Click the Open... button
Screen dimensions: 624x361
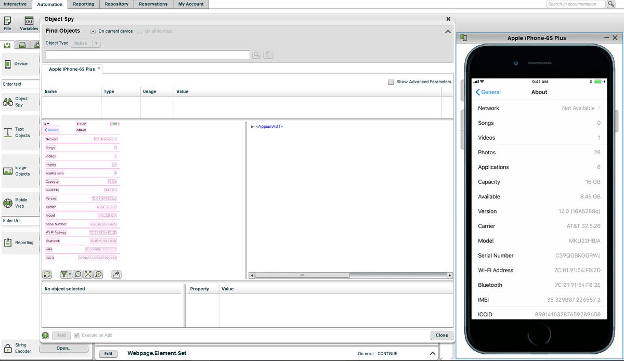64,348
